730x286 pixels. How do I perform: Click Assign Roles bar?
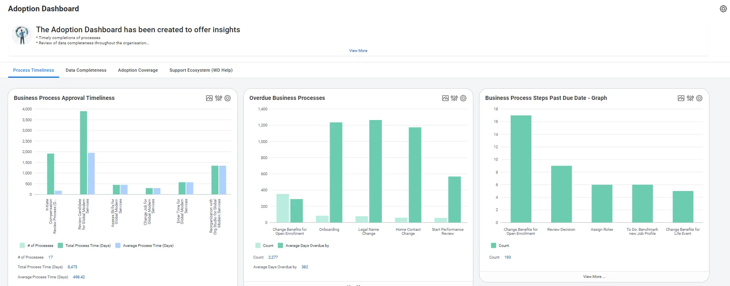tap(602, 203)
